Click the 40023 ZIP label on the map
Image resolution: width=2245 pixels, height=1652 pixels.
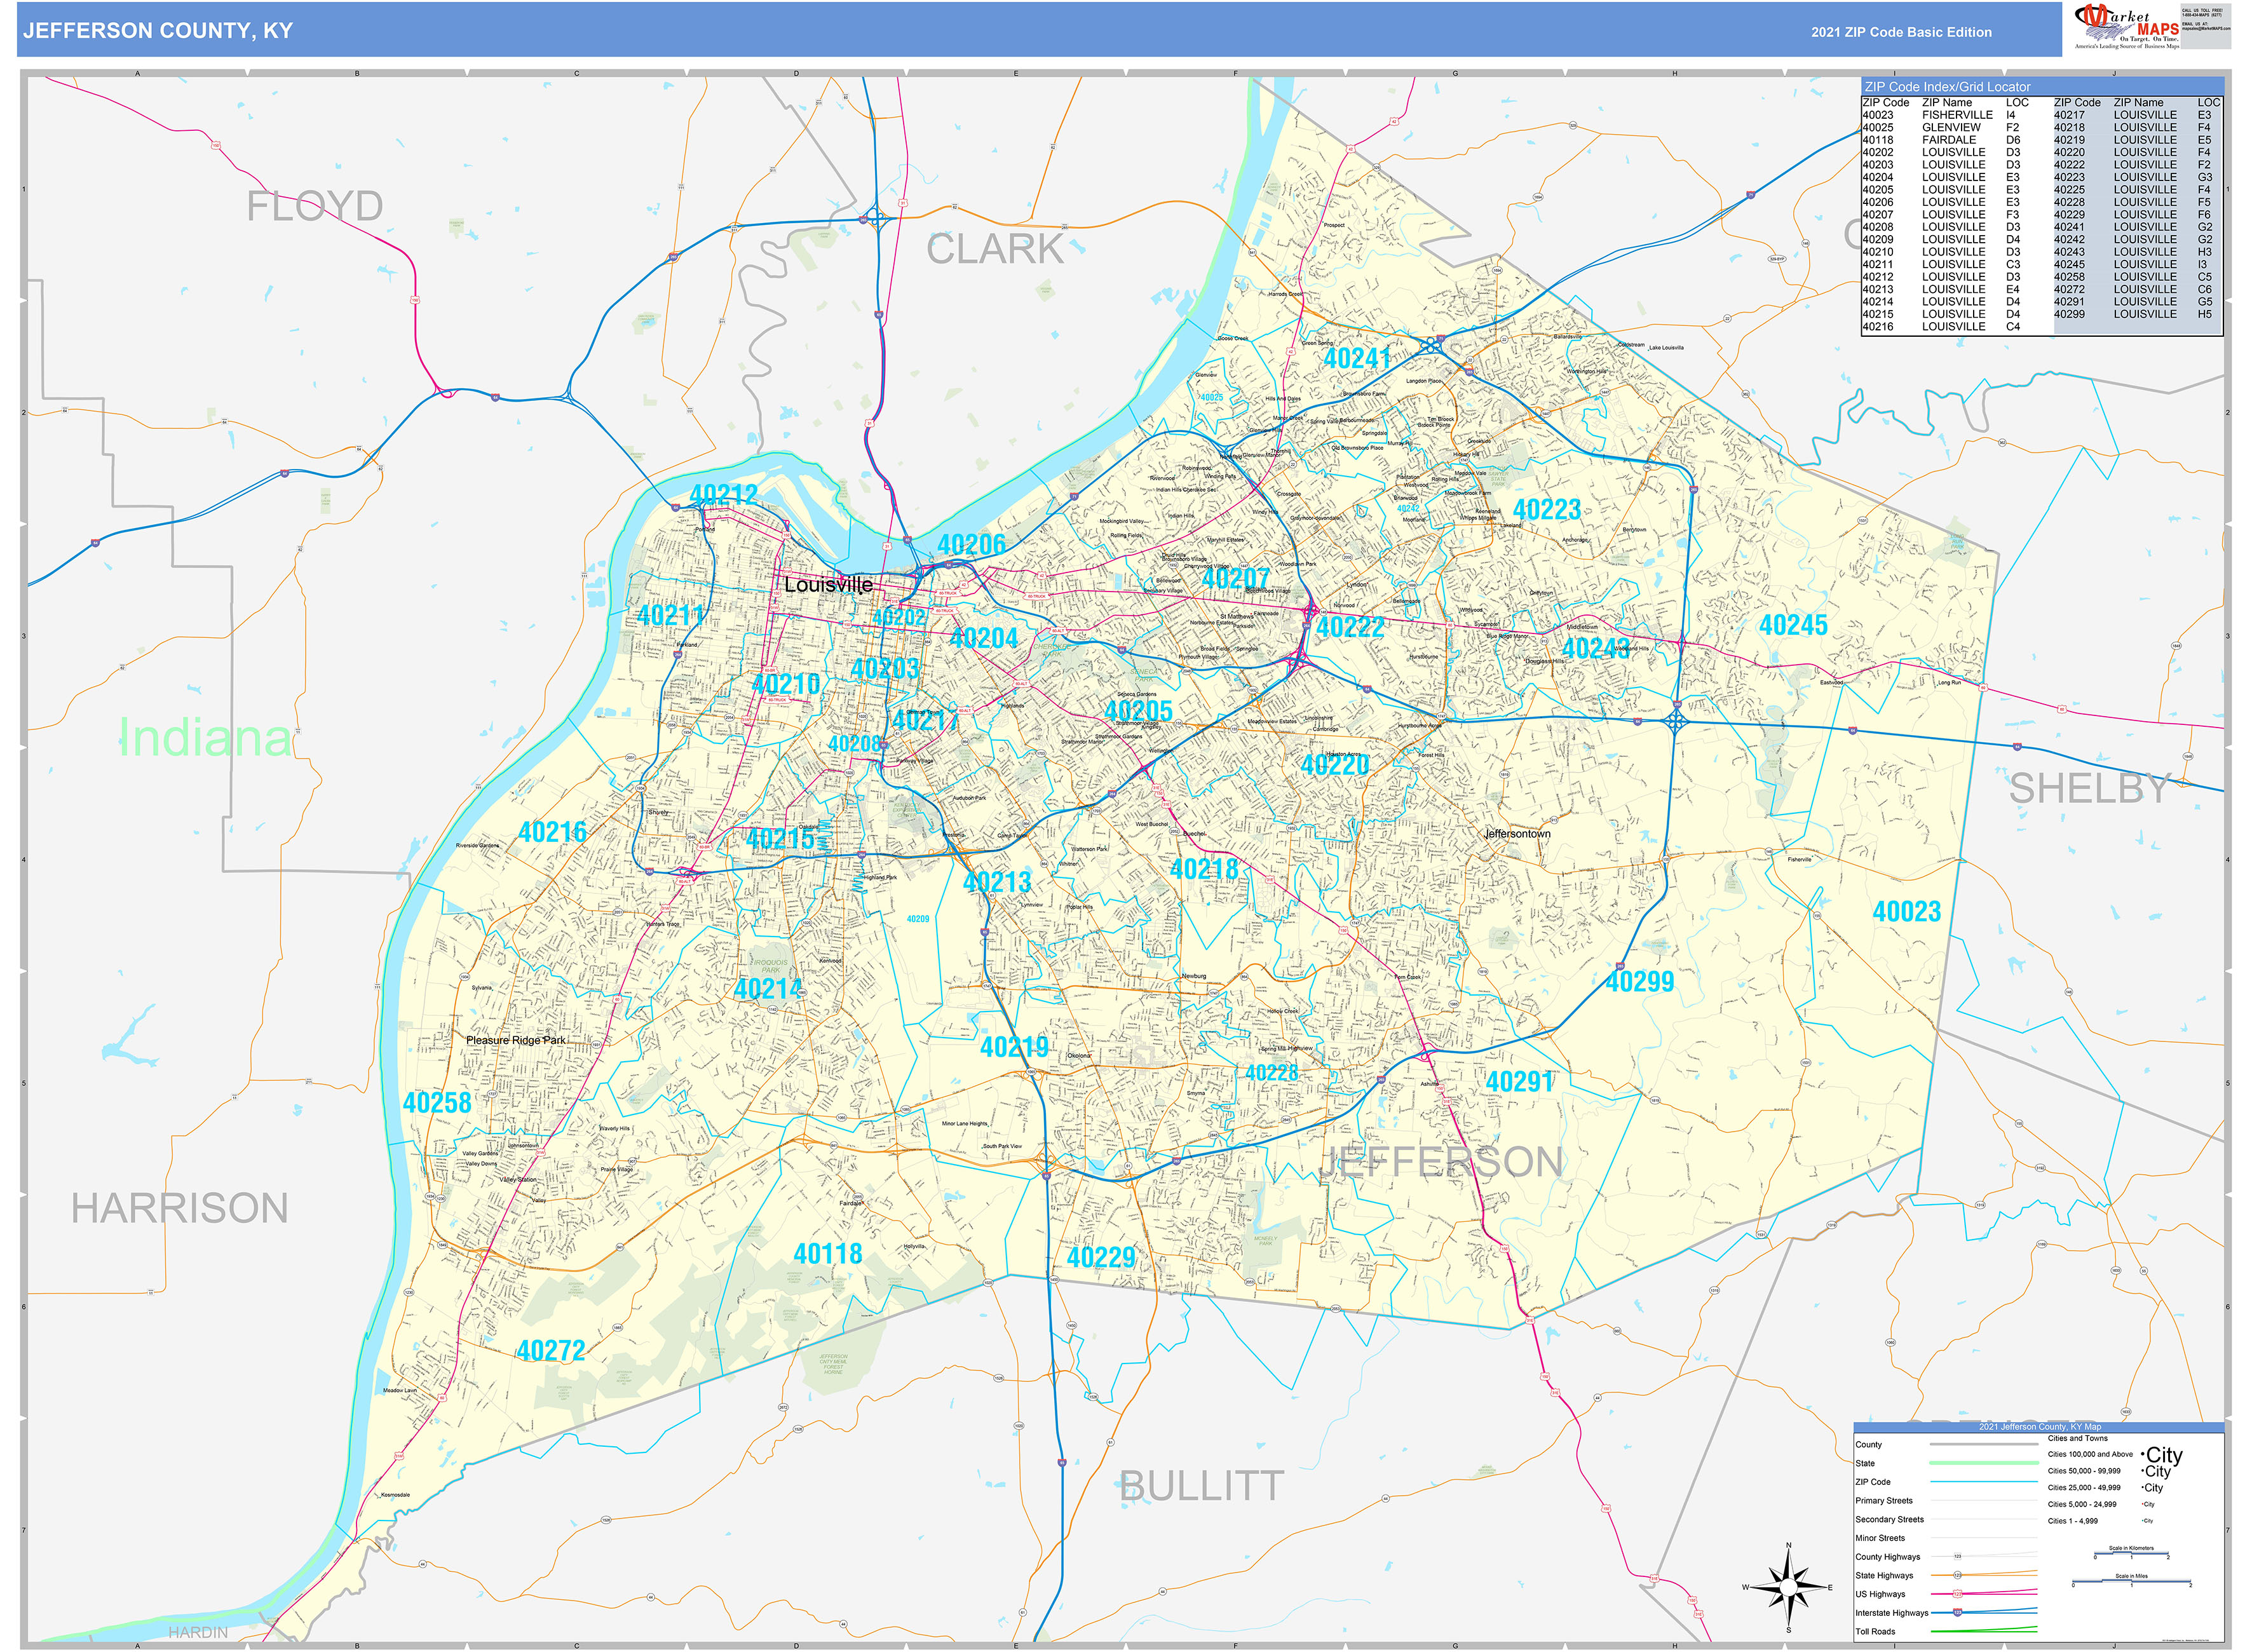click(x=1906, y=911)
